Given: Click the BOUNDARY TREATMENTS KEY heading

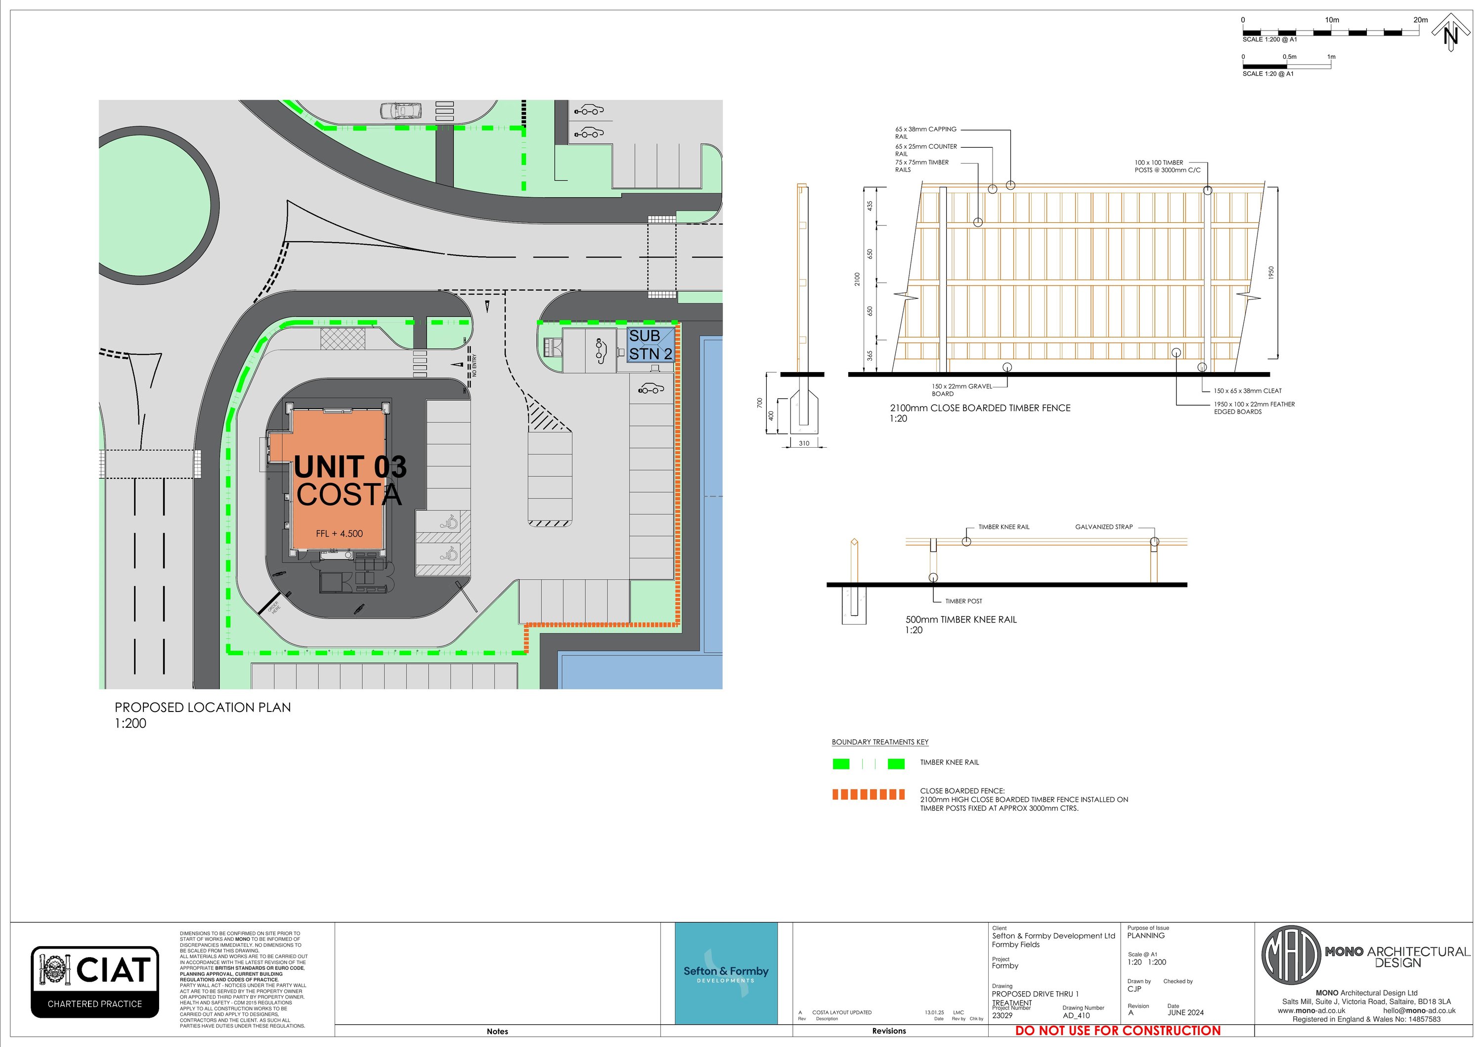Looking at the screenshot, I should [x=880, y=742].
